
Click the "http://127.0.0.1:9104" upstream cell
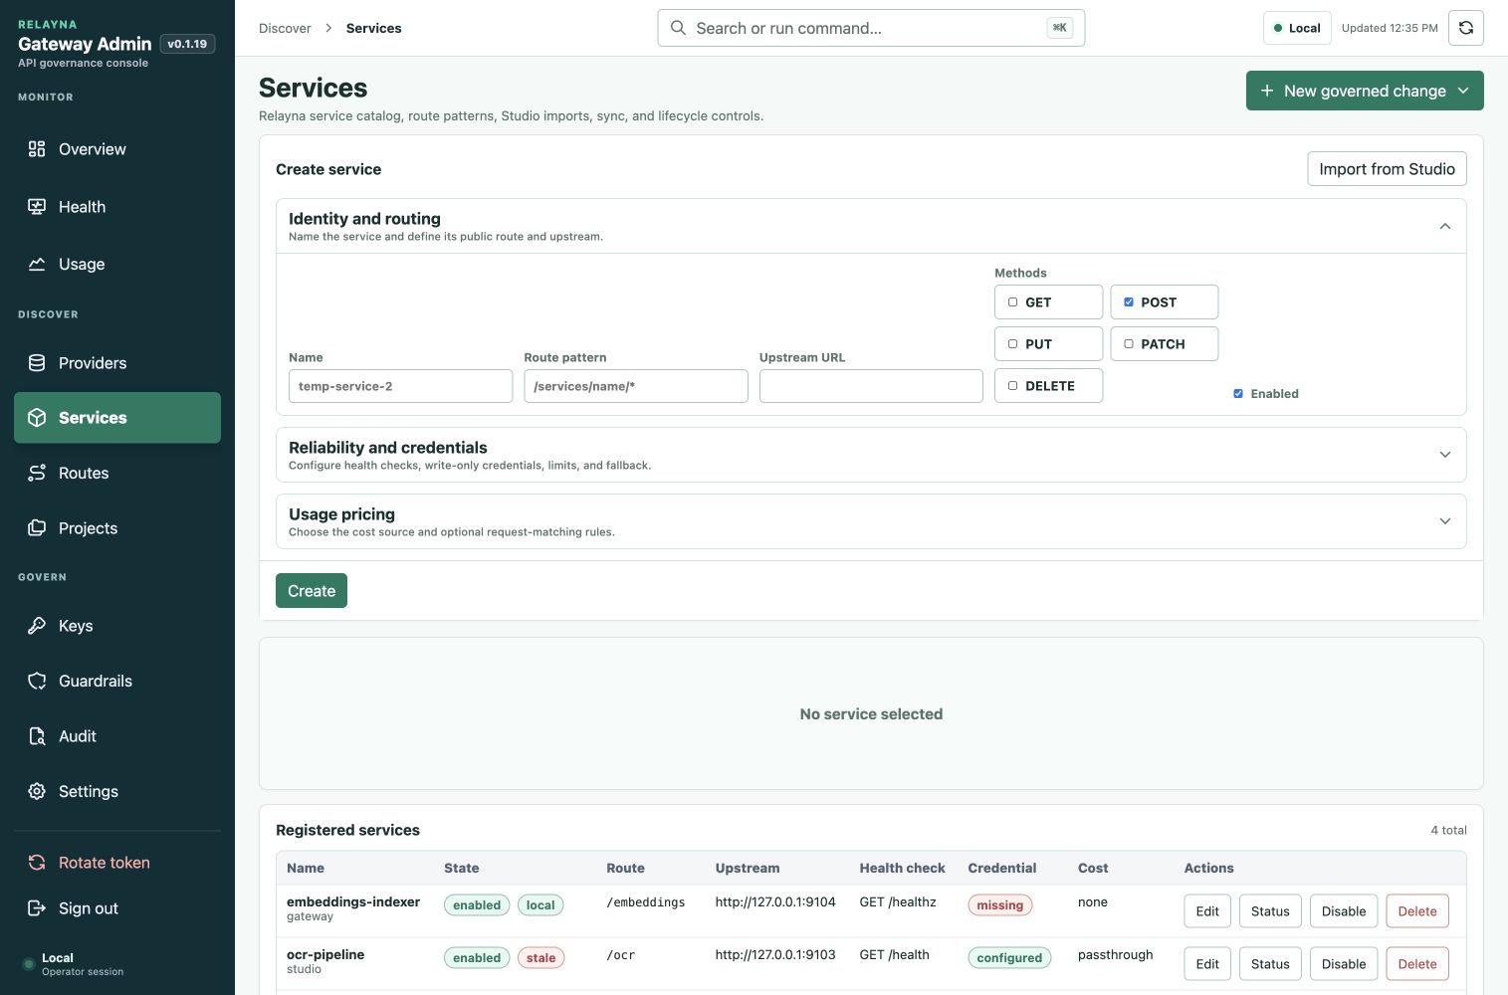775,902
